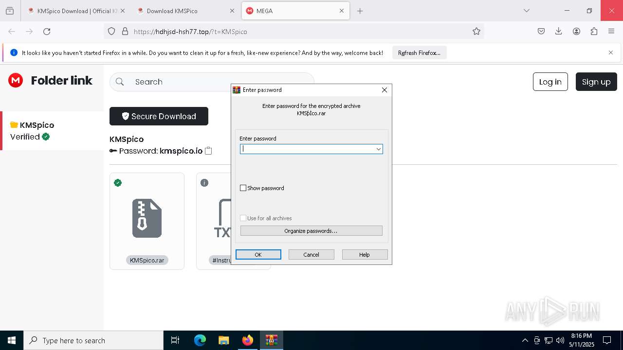Click the green verified badge on KMSpico.rar card
Screen dimensions: 623x350
tap(118, 183)
